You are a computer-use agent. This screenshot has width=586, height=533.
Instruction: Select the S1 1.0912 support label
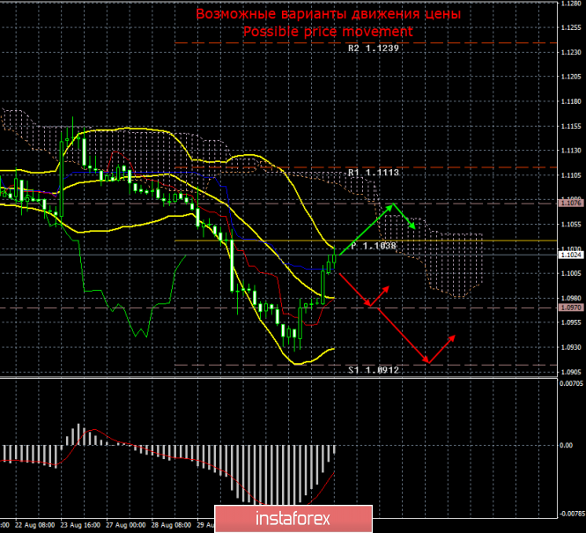(374, 370)
